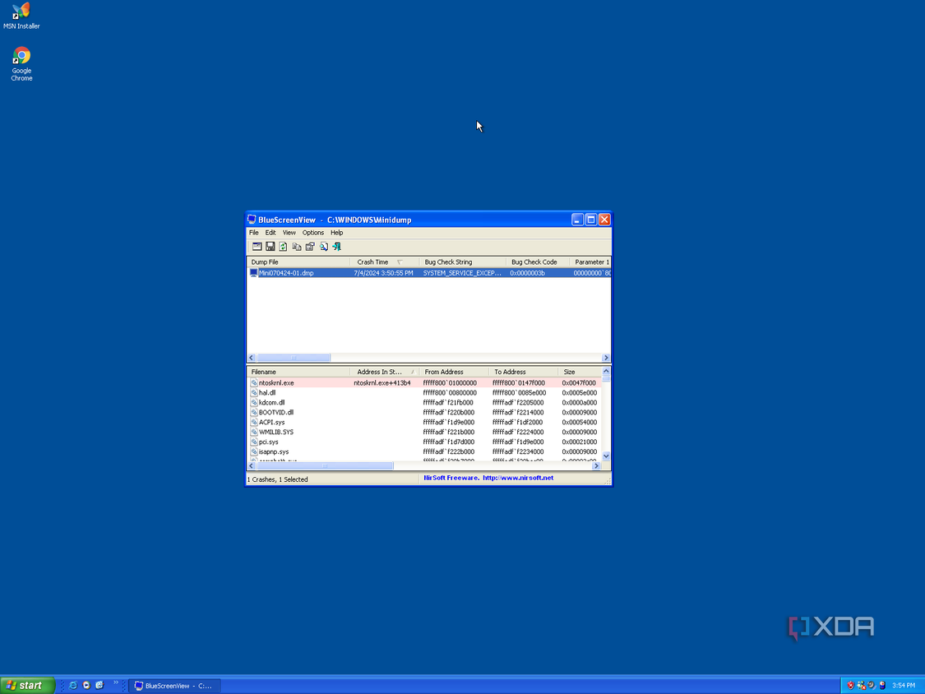Image resolution: width=925 pixels, height=694 pixels.
Task: Sort by Dump File column header
Action: pos(298,262)
